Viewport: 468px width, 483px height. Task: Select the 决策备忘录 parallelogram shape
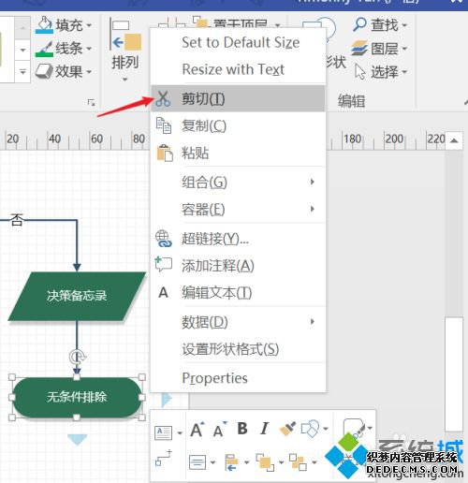(x=77, y=296)
